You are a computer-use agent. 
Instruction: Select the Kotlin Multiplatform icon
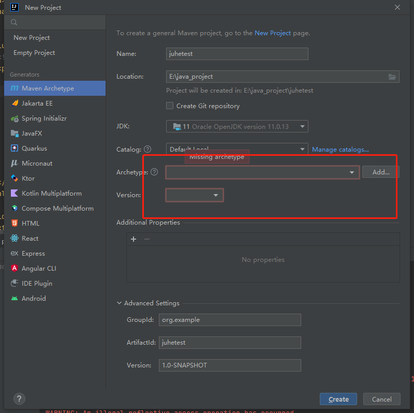tap(14, 193)
